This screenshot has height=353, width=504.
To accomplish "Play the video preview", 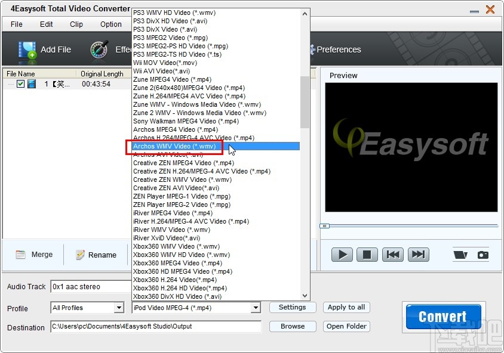I will 342,254.
